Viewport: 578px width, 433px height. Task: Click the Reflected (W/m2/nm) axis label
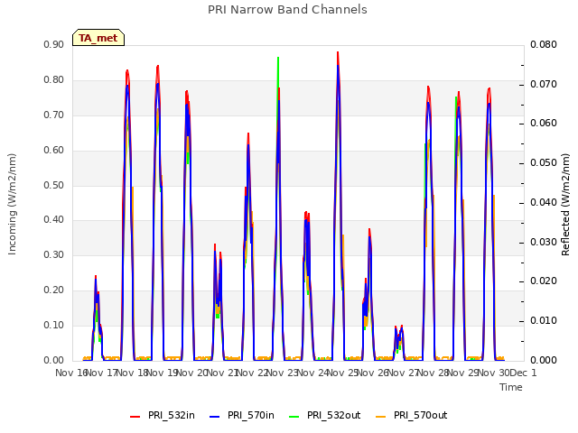tap(565, 205)
